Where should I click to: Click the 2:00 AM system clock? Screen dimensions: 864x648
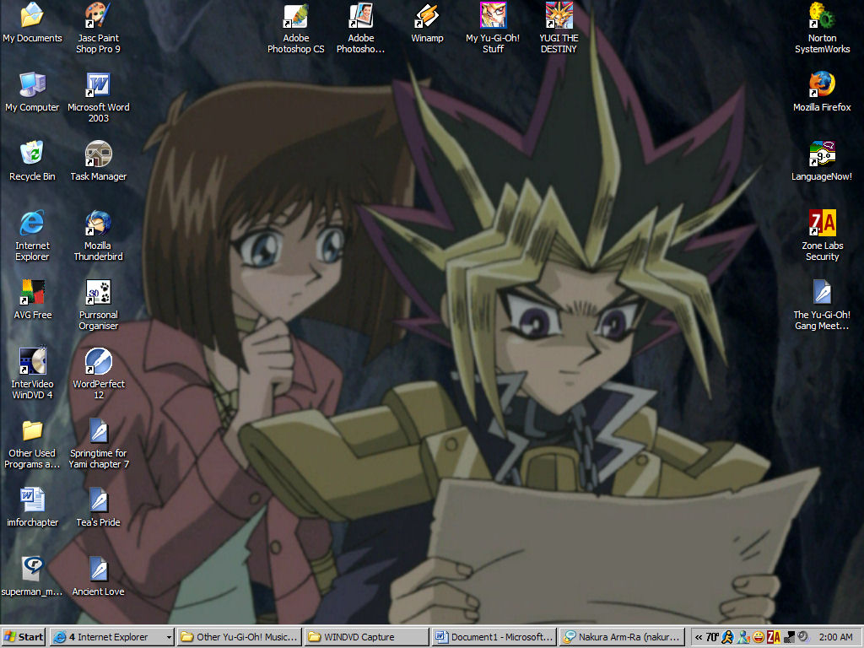click(x=835, y=638)
